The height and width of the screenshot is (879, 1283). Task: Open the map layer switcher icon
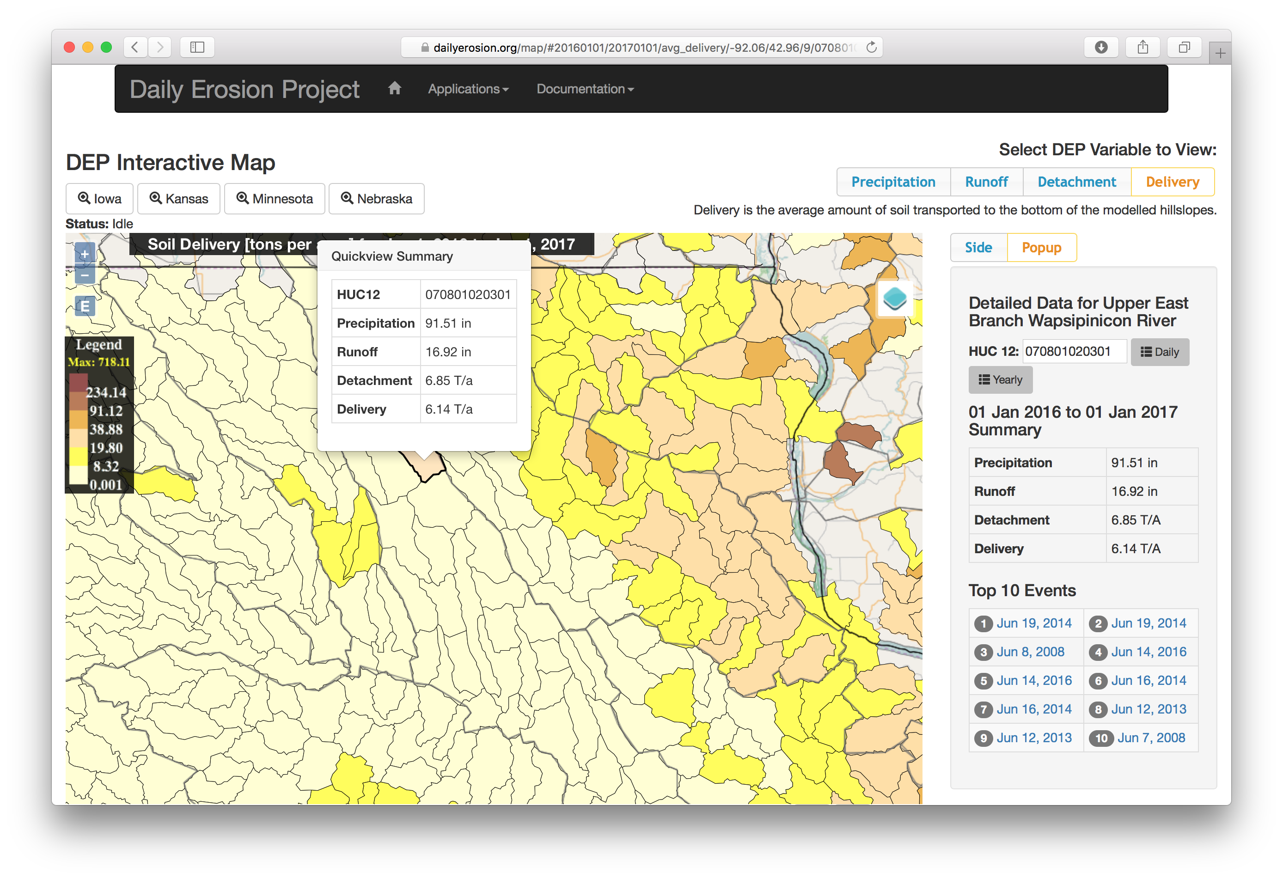click(x=894, y=299)
